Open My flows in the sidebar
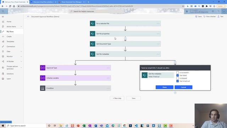This screenshot has width=227, height=128. click(x=10, y=32)
